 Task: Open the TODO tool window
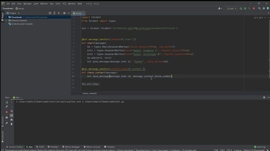pyautogui.click(x=40, y=147)
